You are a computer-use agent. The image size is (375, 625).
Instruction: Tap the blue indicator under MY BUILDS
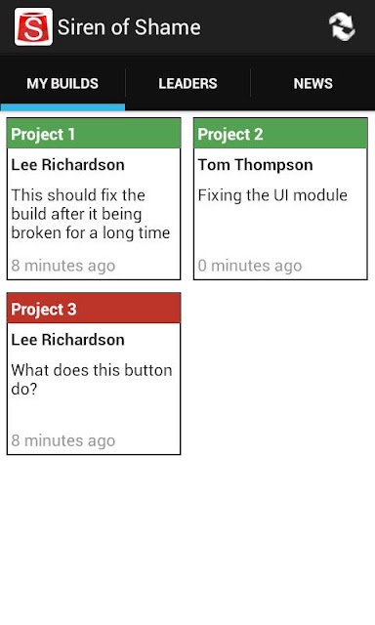pos(62,107)
